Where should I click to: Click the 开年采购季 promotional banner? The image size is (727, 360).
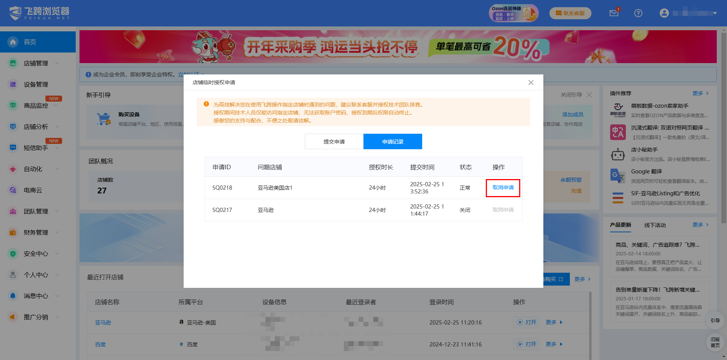click(398, 47)
